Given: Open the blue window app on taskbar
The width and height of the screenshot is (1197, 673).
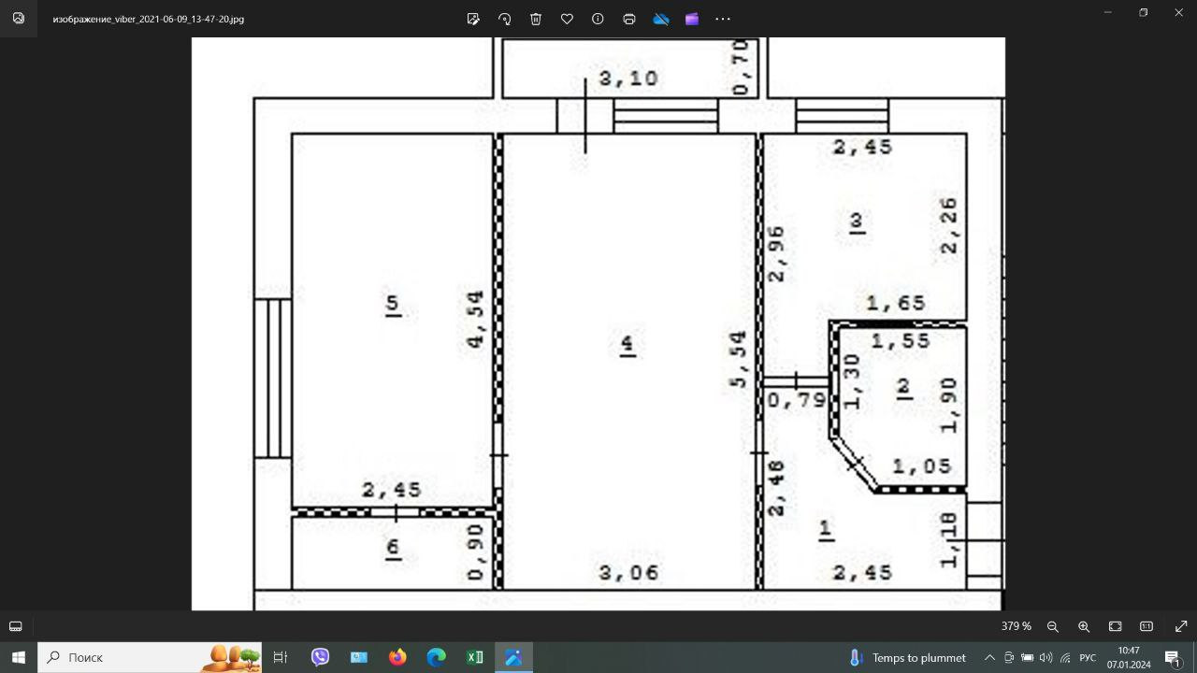Looking at the screenshot, I should (359, 657).
